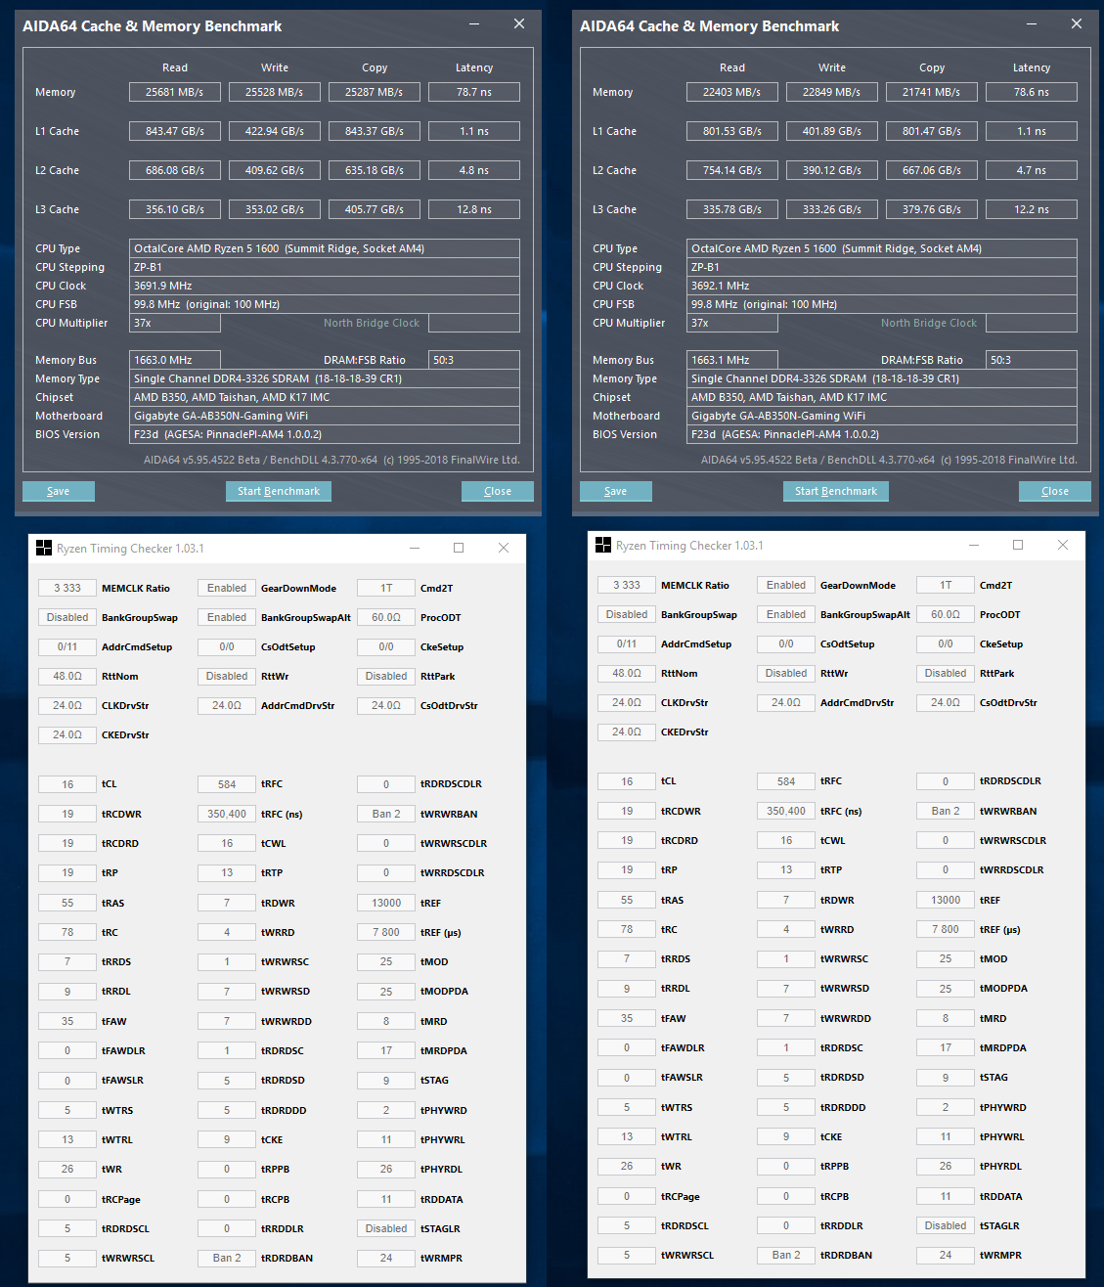Click right L2 Cache Read 754.14 GB/s
This screenshot has width=1104, height=1287.
(732, 170)
